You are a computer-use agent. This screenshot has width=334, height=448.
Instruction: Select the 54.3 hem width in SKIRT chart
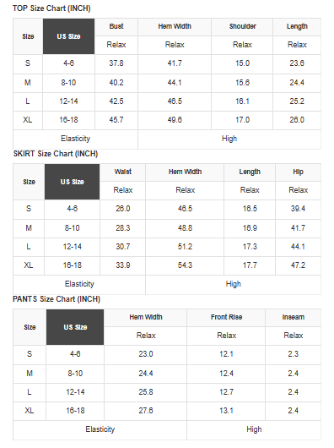pyautogui.click(x=185, y=265)
